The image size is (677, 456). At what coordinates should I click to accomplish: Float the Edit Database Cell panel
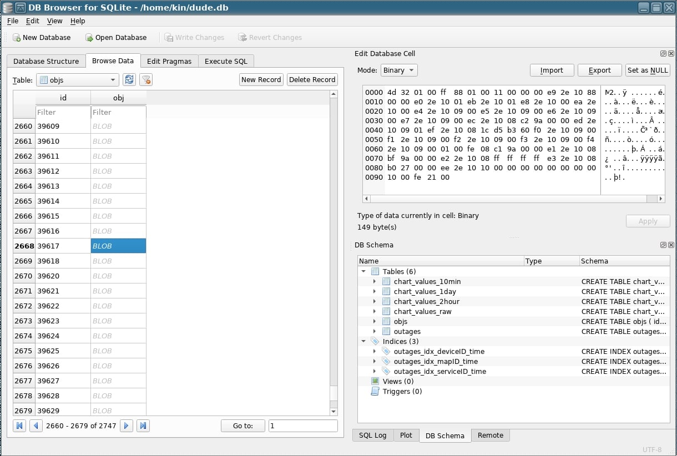pos(663,54)
